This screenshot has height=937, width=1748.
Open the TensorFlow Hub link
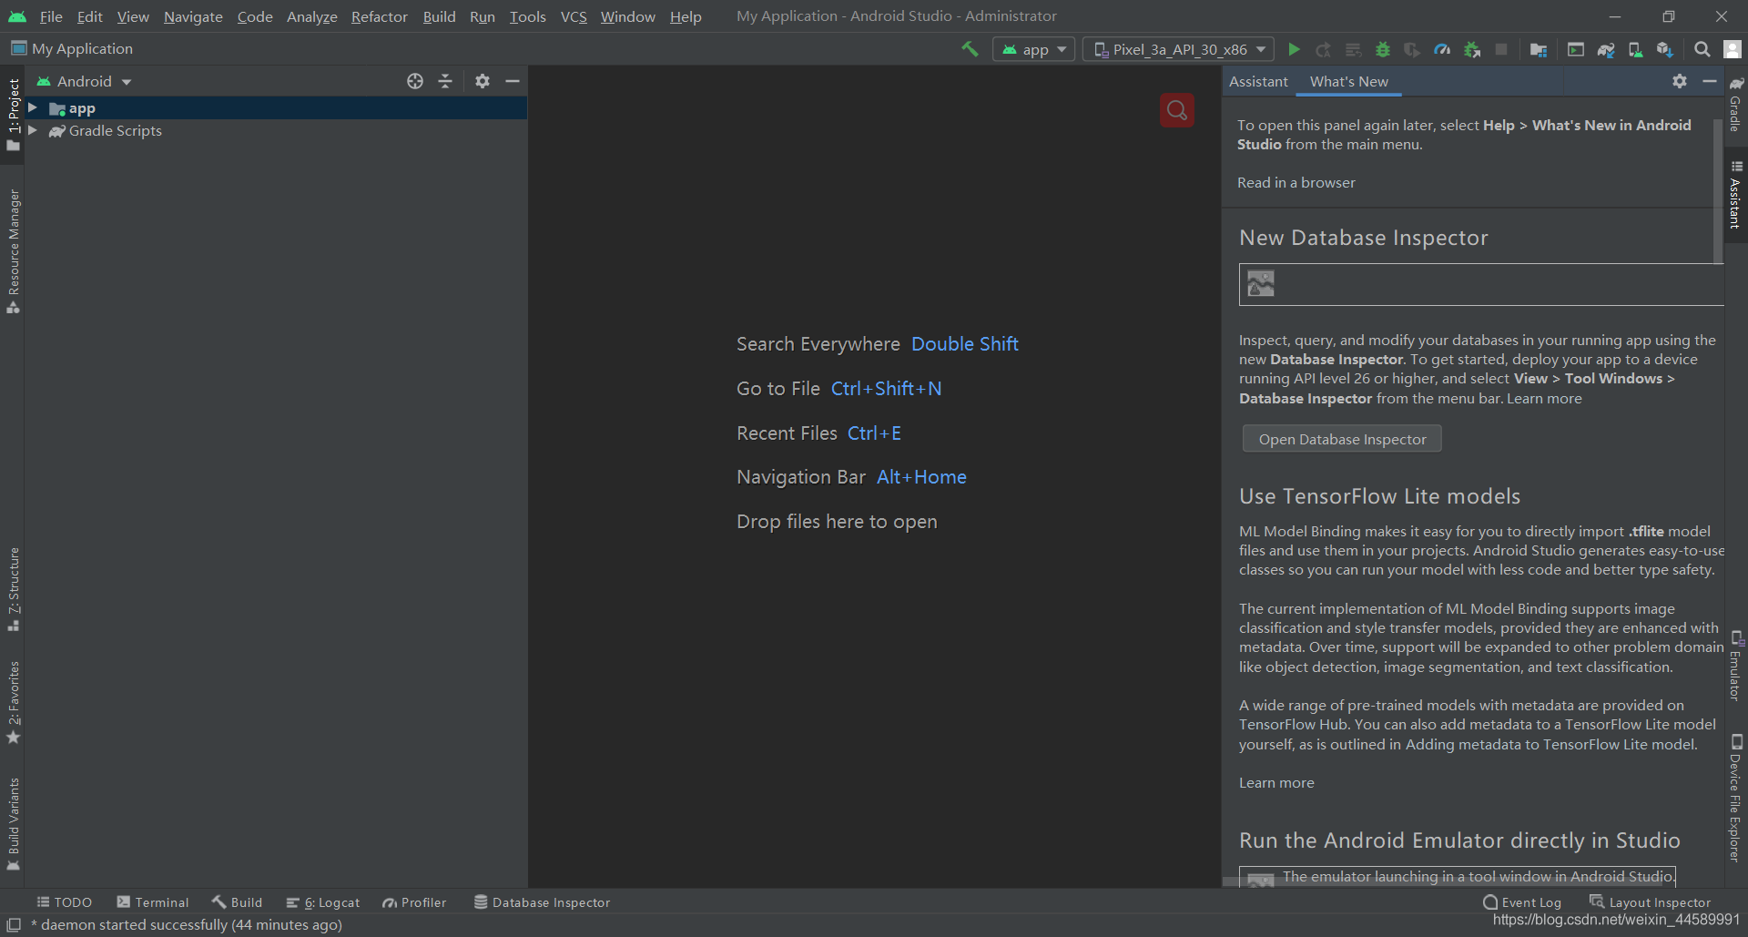point(1293,725)
